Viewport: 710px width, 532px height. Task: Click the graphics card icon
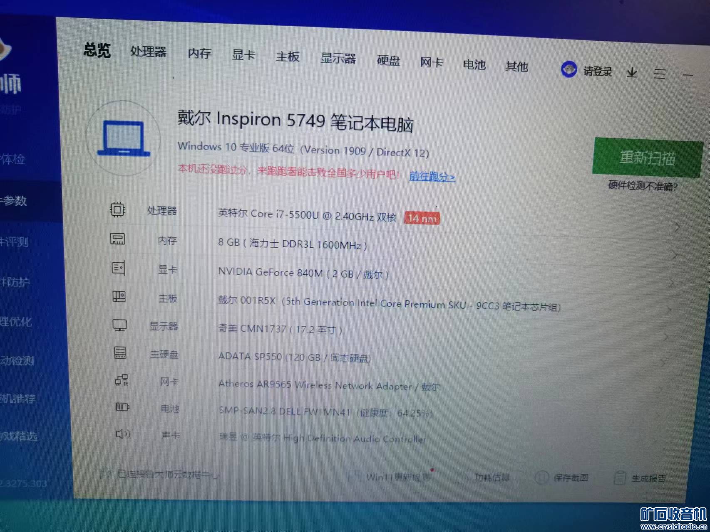coord(118,268)
